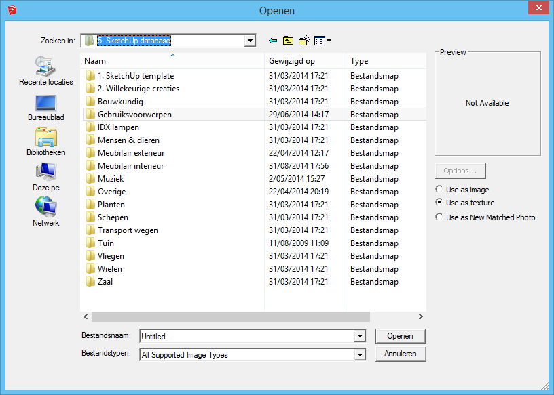Click Bestandsmap type in the Zaal row
Image resolution: width=554 pixels, height=395 pixels.
(374, 282)
